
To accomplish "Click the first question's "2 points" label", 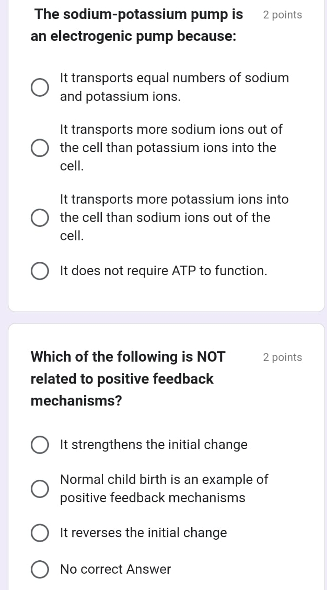I will click(x=283, y=14).
